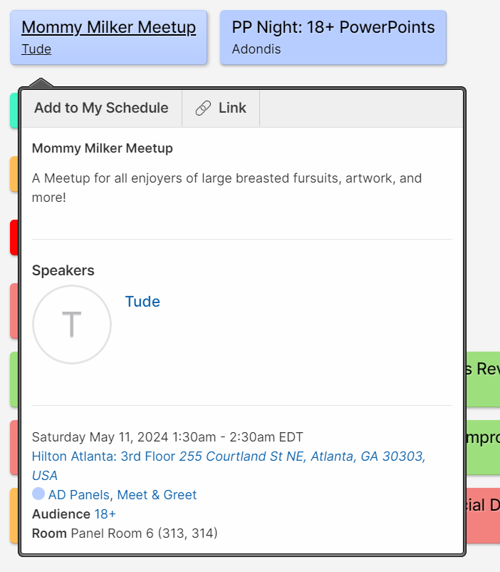The width and height of the screenshot is (500, 572).
Task: Click the teal event block at left edge
Action: (14, 111)
